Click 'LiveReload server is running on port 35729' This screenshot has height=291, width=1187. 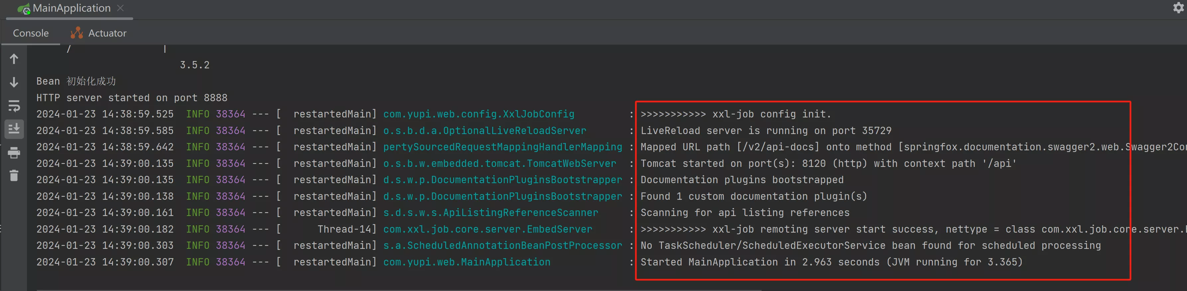coord(766,130)
